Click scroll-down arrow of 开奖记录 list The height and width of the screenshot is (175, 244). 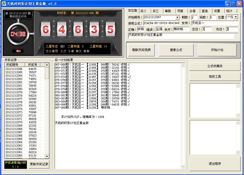(x=47, y=156)
